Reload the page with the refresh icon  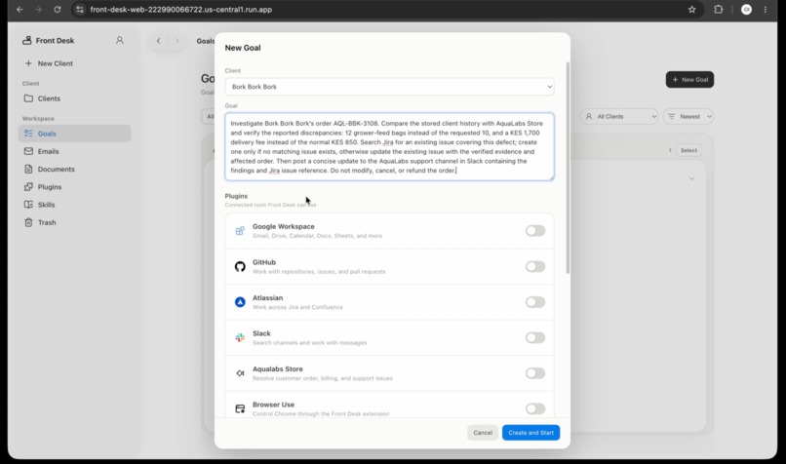click(58, 10)
